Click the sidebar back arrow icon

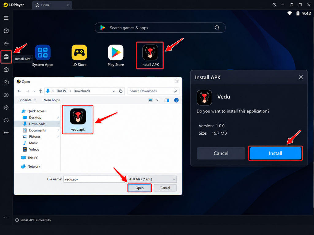pos(6,44)
